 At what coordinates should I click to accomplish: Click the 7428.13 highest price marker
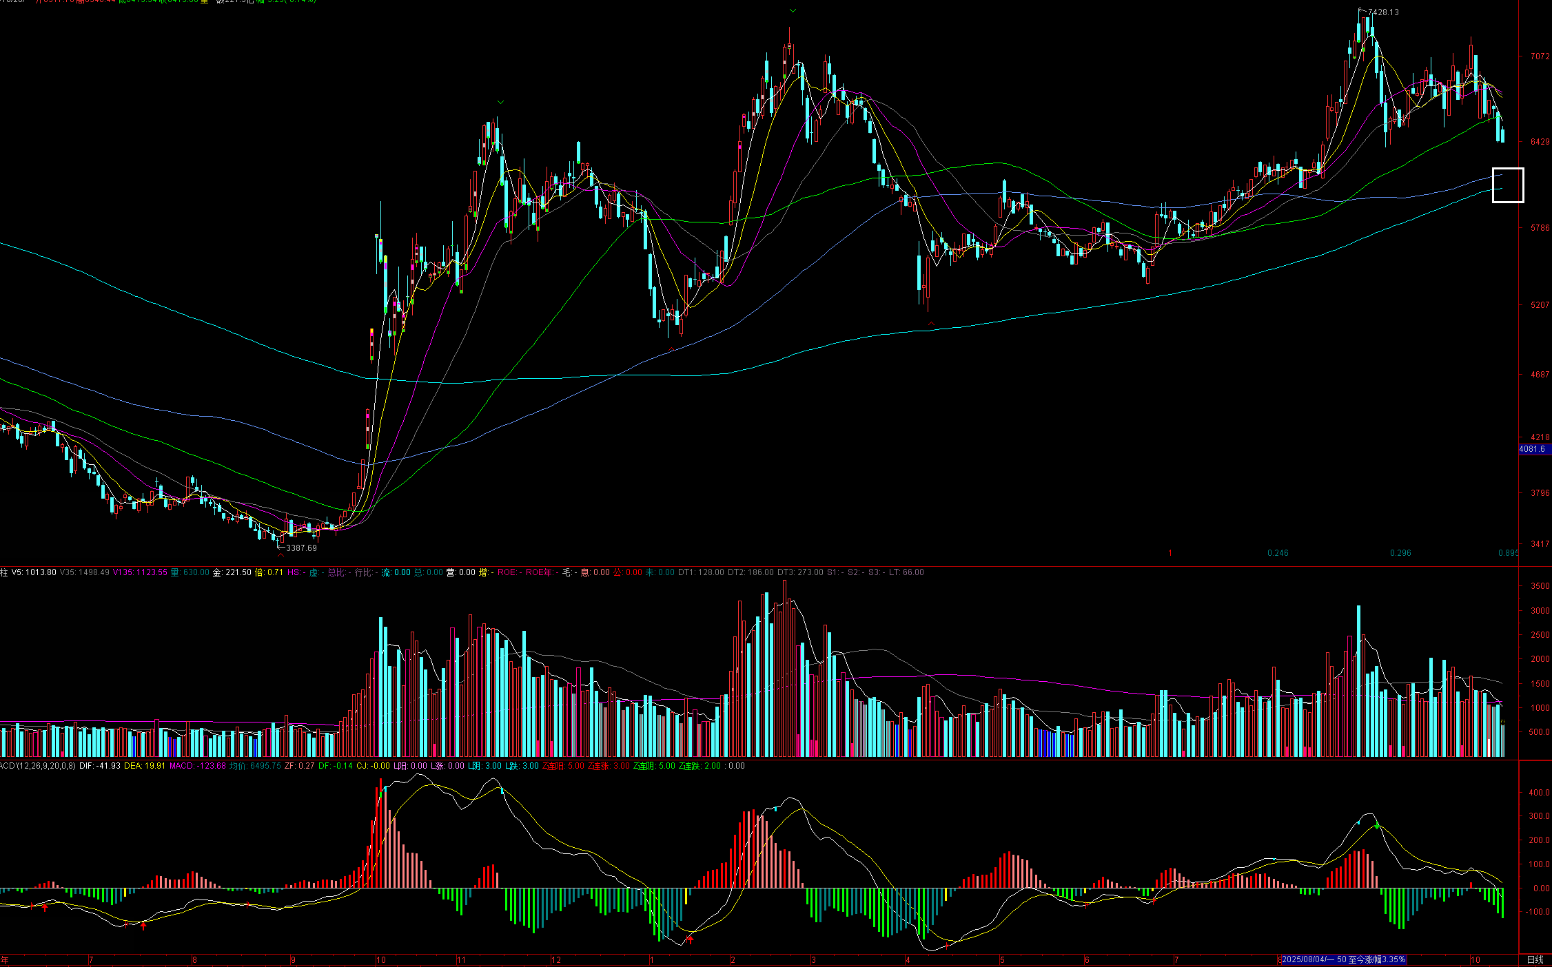click(1382, 12)
